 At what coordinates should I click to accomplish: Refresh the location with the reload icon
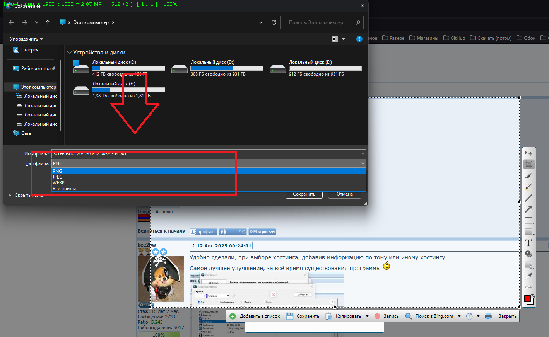[274, 22]
